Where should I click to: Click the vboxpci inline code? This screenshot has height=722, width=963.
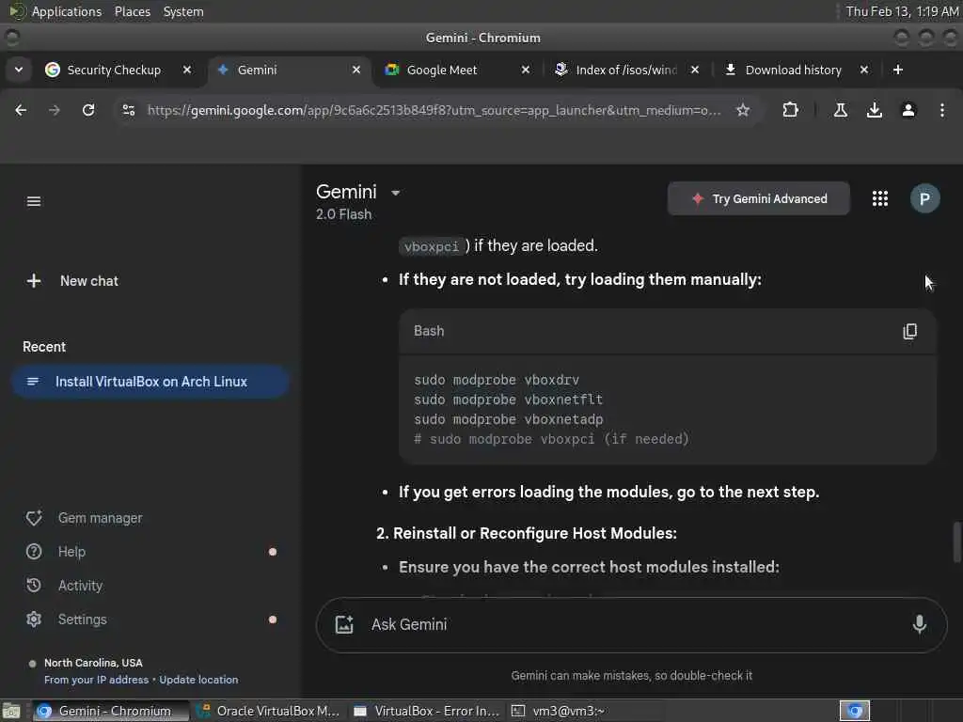pyautogui.click(x=431, y=246)
